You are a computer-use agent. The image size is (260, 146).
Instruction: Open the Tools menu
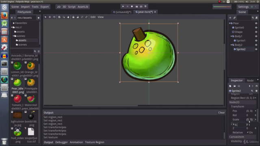click(35, 7)
